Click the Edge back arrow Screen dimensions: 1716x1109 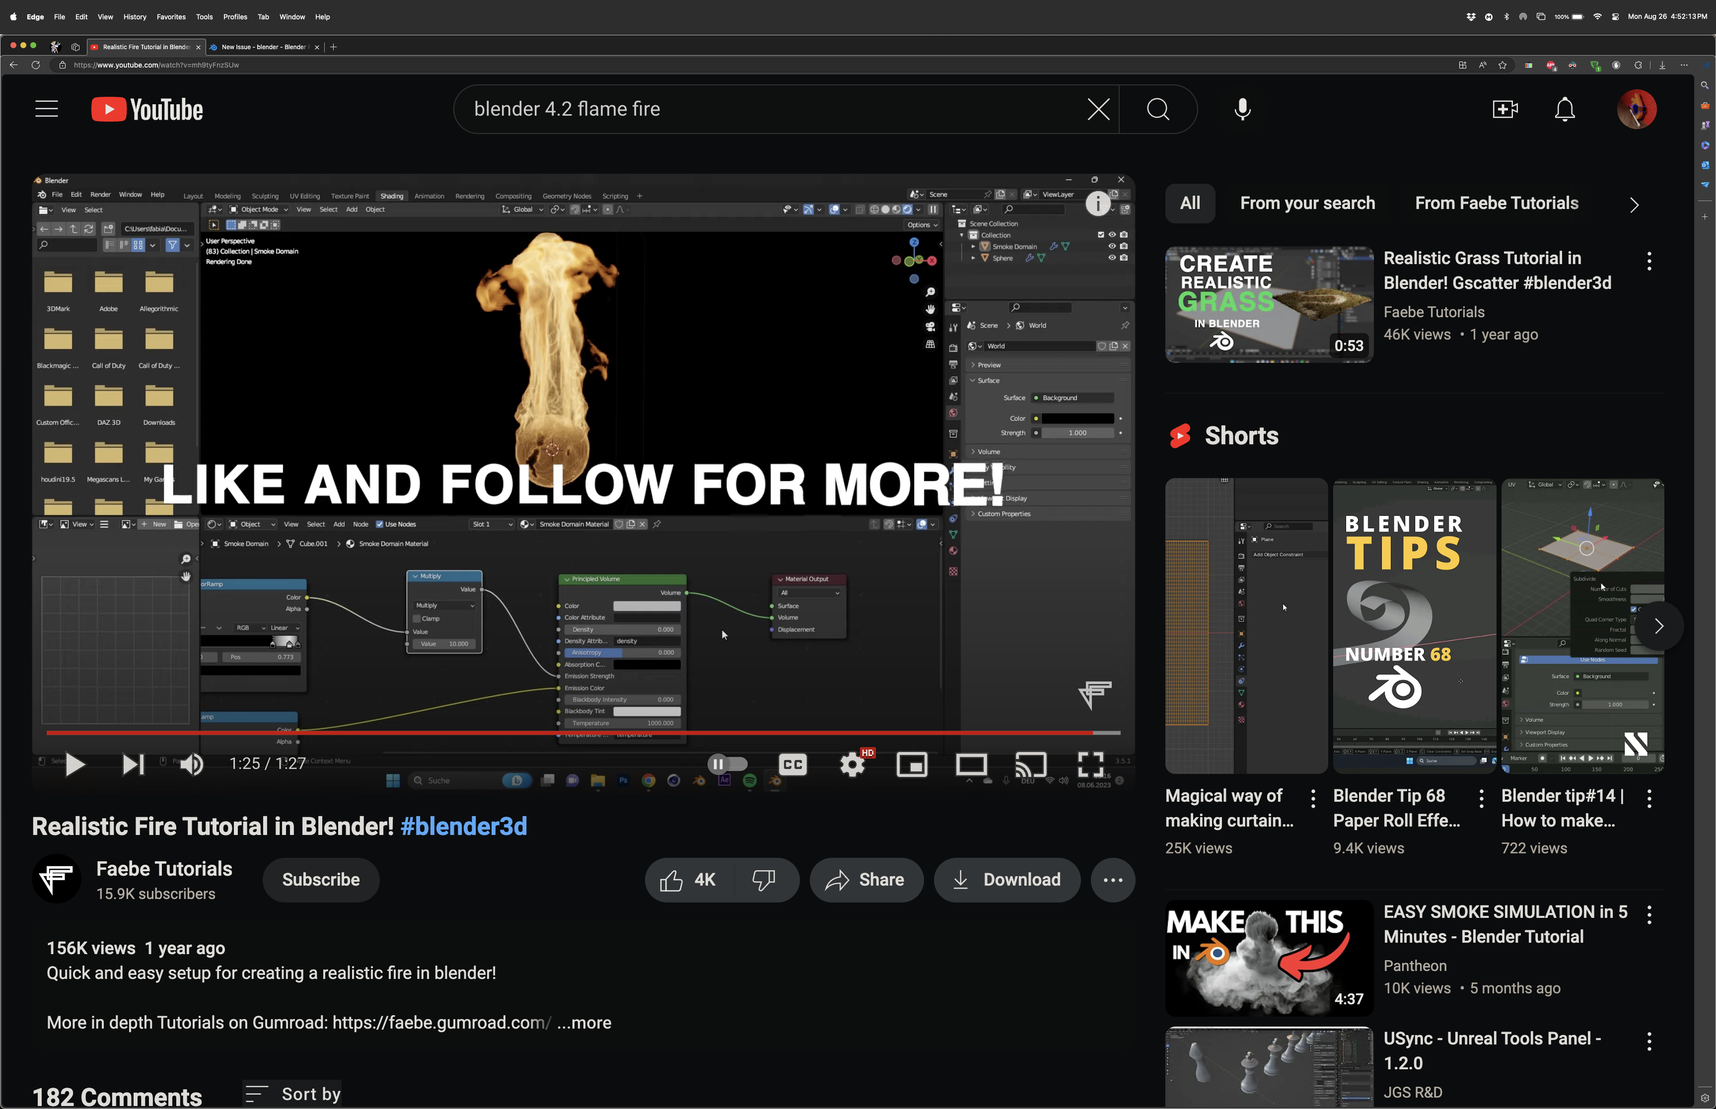(x=14, y=65)
